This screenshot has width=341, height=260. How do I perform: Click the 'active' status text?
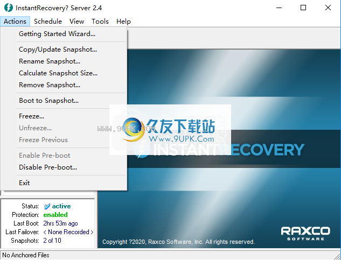(x=61, y=206)
